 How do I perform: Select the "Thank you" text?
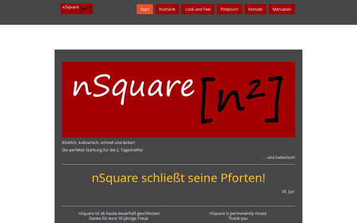237,218
